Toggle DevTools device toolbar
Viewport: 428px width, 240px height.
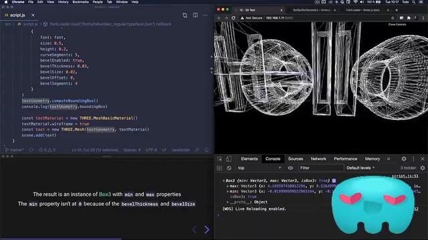pyautogui.click(x=229, y=159)
